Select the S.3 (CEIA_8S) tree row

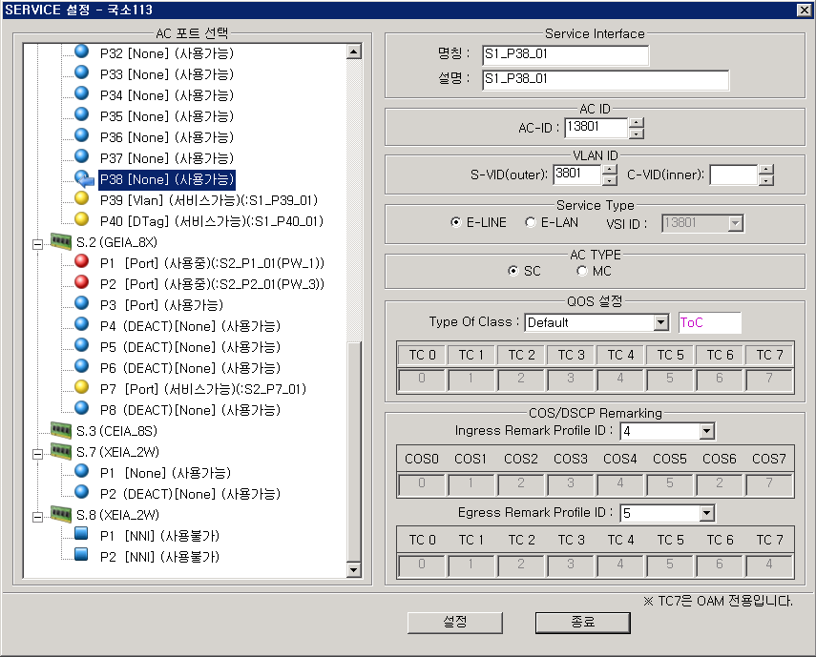[116, 431]
